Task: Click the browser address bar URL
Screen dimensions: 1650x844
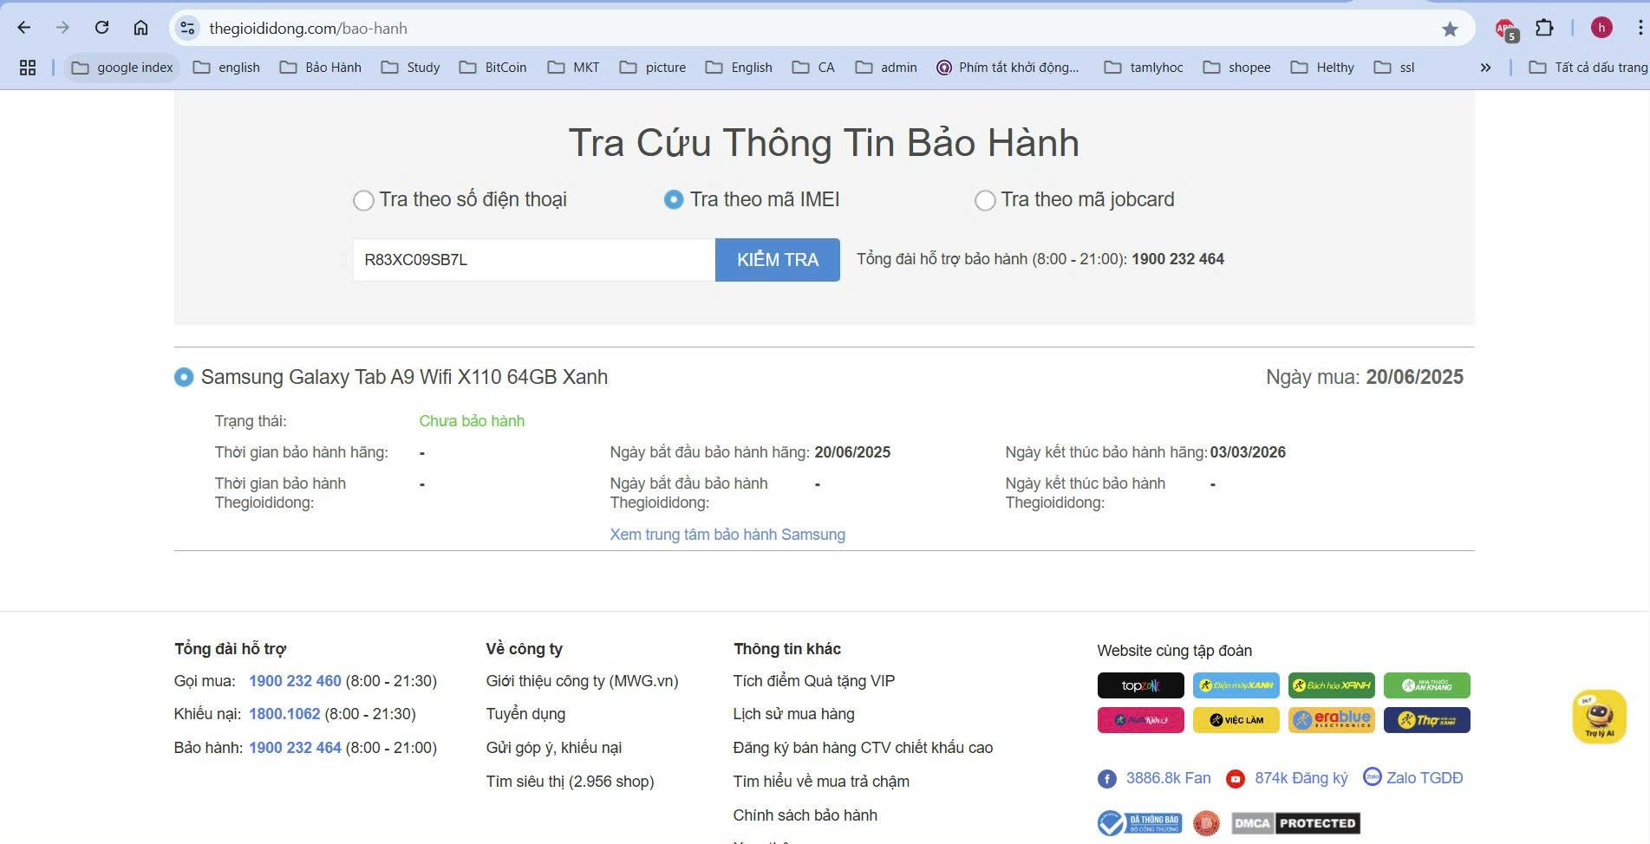Action: [308, 29]
